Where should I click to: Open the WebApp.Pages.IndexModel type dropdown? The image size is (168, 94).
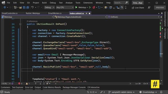coord(80,17)
